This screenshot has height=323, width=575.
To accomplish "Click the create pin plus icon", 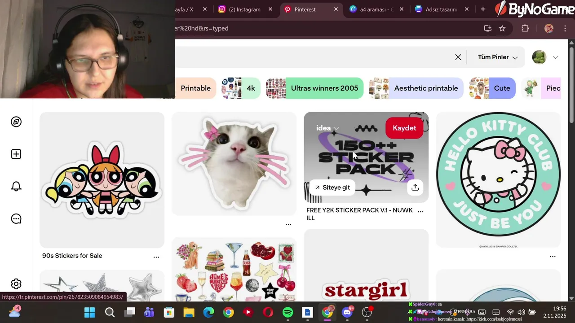I will tap(16, 154).
